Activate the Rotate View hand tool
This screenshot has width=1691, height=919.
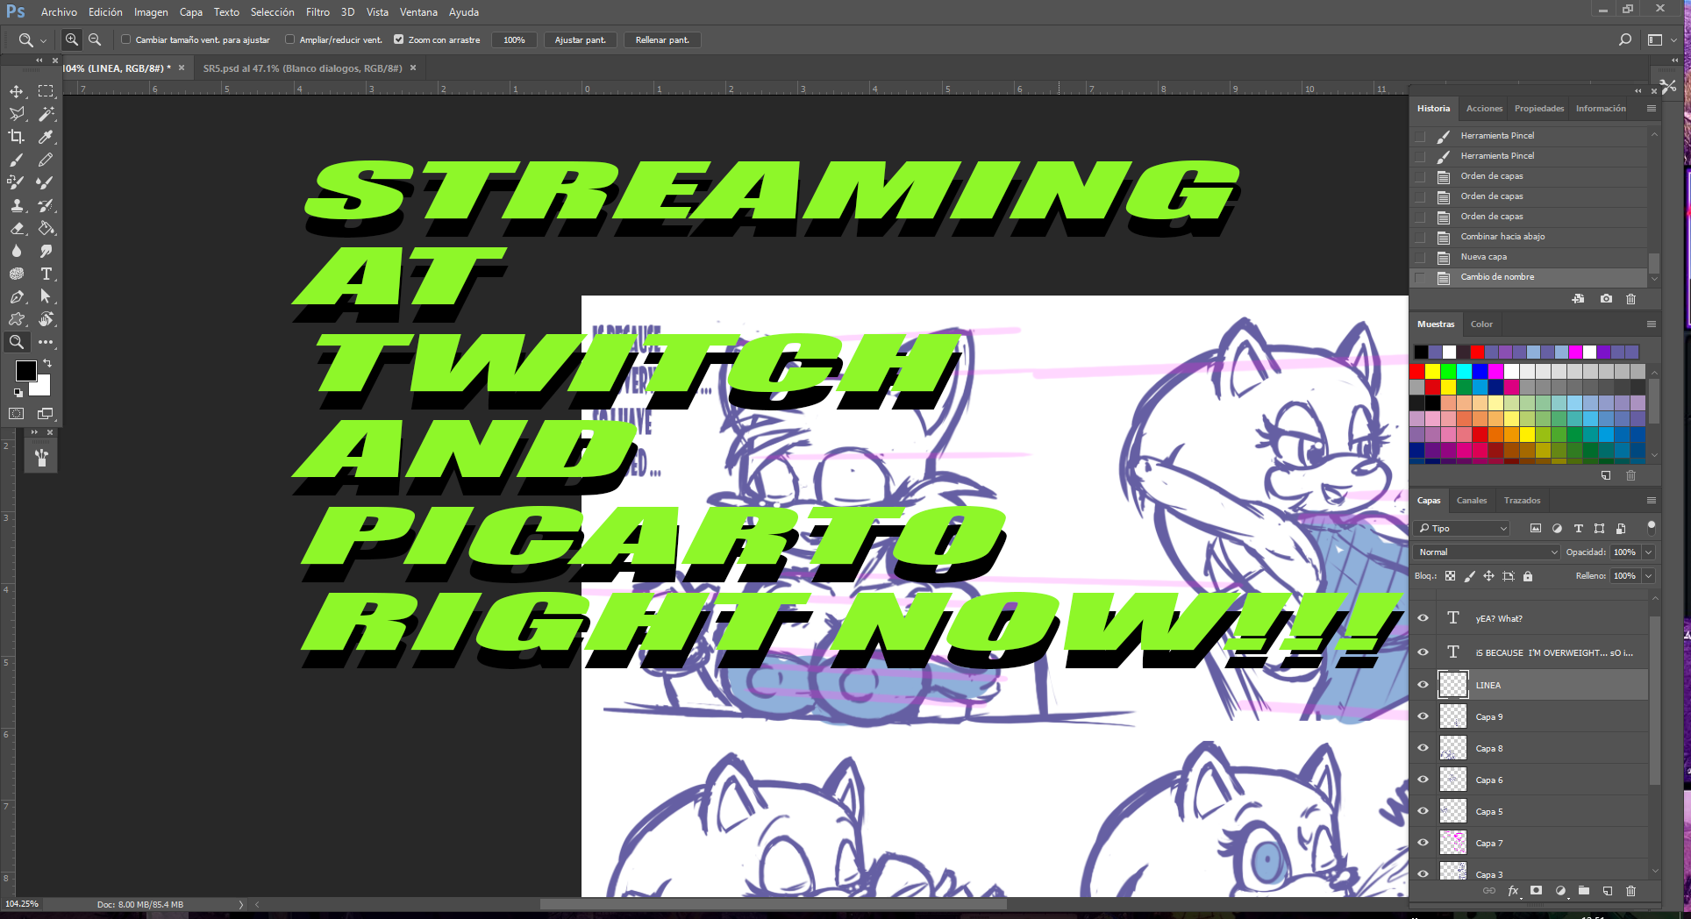pos(46,319)
